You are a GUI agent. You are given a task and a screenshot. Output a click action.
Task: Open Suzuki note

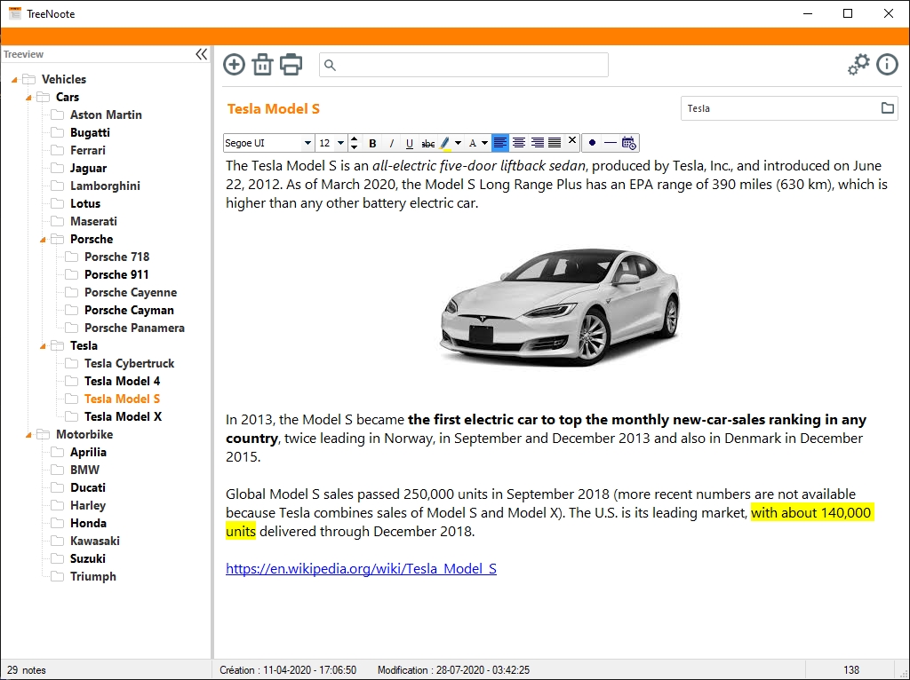(x=88, y=559)
